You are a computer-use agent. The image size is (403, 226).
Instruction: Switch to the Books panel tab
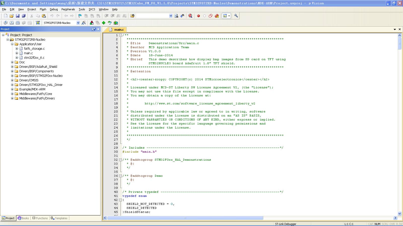[x=23, y=218]
